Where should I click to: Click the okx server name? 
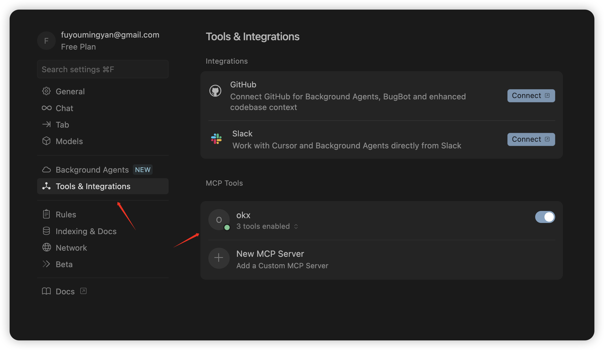click(x=243, y=215)
